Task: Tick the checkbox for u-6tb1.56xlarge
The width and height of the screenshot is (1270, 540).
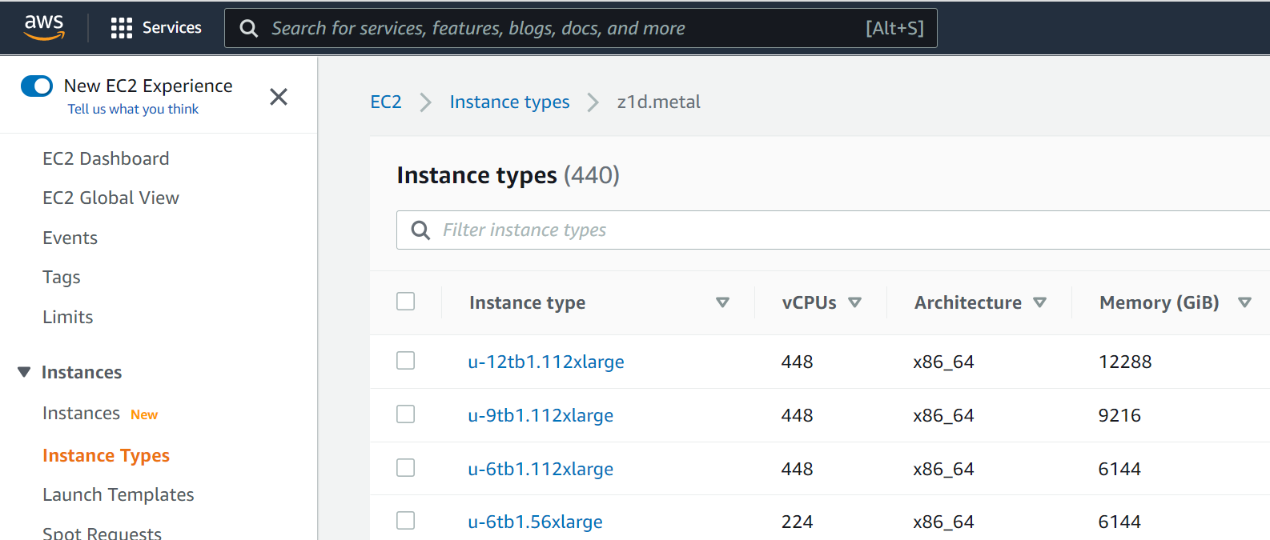Action: click(406, 520)
